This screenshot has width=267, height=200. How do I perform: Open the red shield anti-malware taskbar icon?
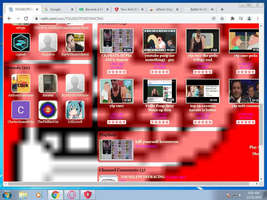(x=88, y=195)
